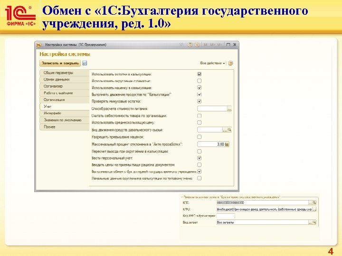Viewport: 342px width, 256px height.
Task: Enable Пересчет выхода при округлении checkbox
Action: pos(199,151)
